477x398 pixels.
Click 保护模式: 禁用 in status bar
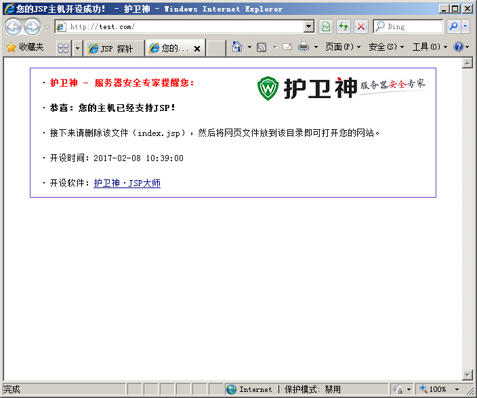312,389
